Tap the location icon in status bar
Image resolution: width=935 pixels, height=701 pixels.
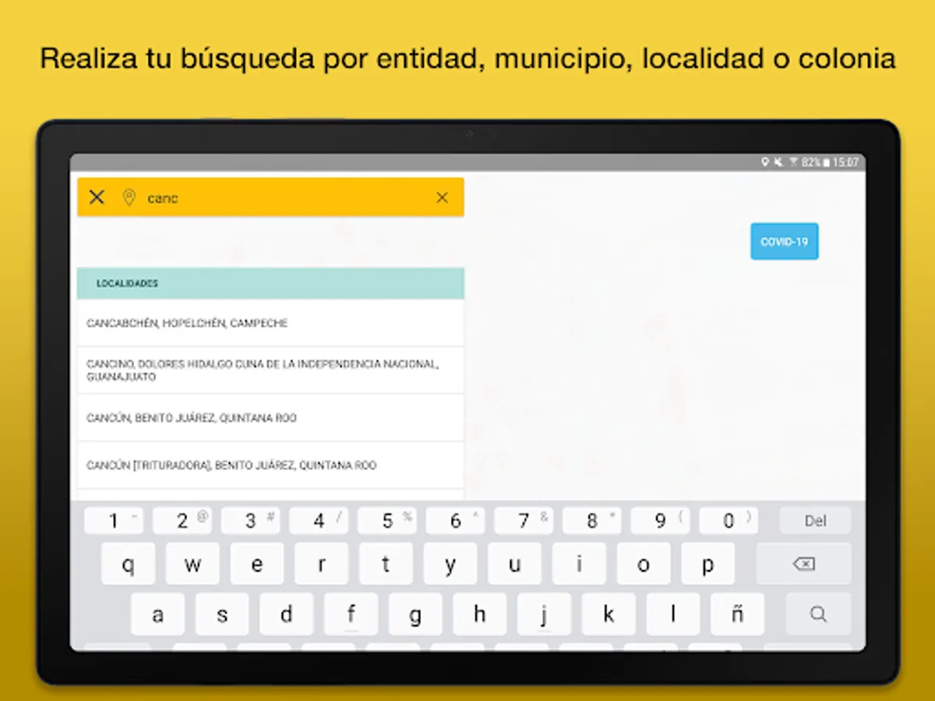(x=764, y=162)
